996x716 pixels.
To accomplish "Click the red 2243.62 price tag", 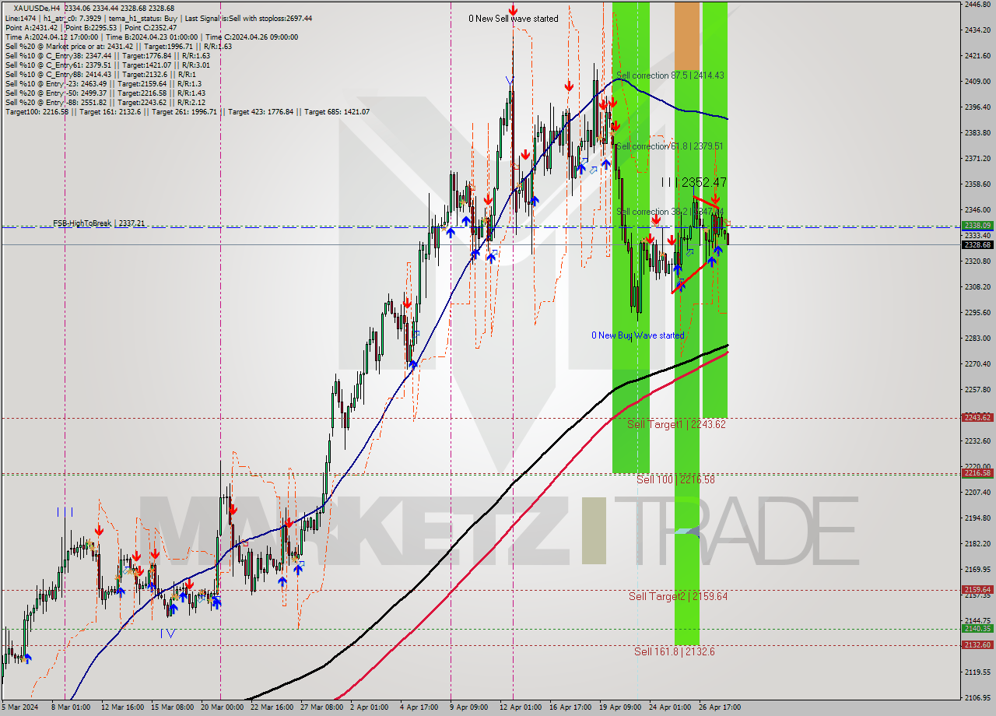I will pos(977,418).
